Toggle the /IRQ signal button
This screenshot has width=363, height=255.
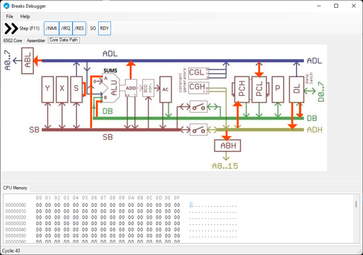(66, 29)
